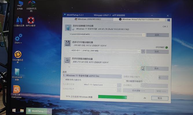Click the VHD >>> button
This screenshot has width=193, height=115.
[161, 91]
